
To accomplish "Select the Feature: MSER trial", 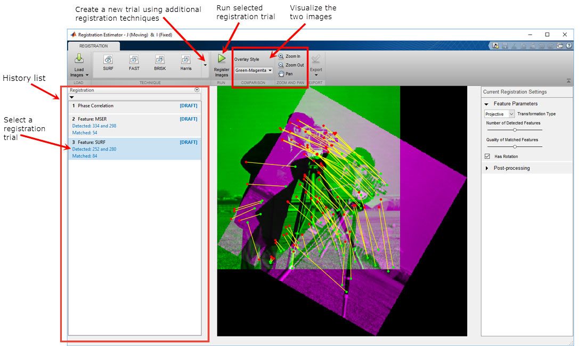I will (x=96, y=119).
